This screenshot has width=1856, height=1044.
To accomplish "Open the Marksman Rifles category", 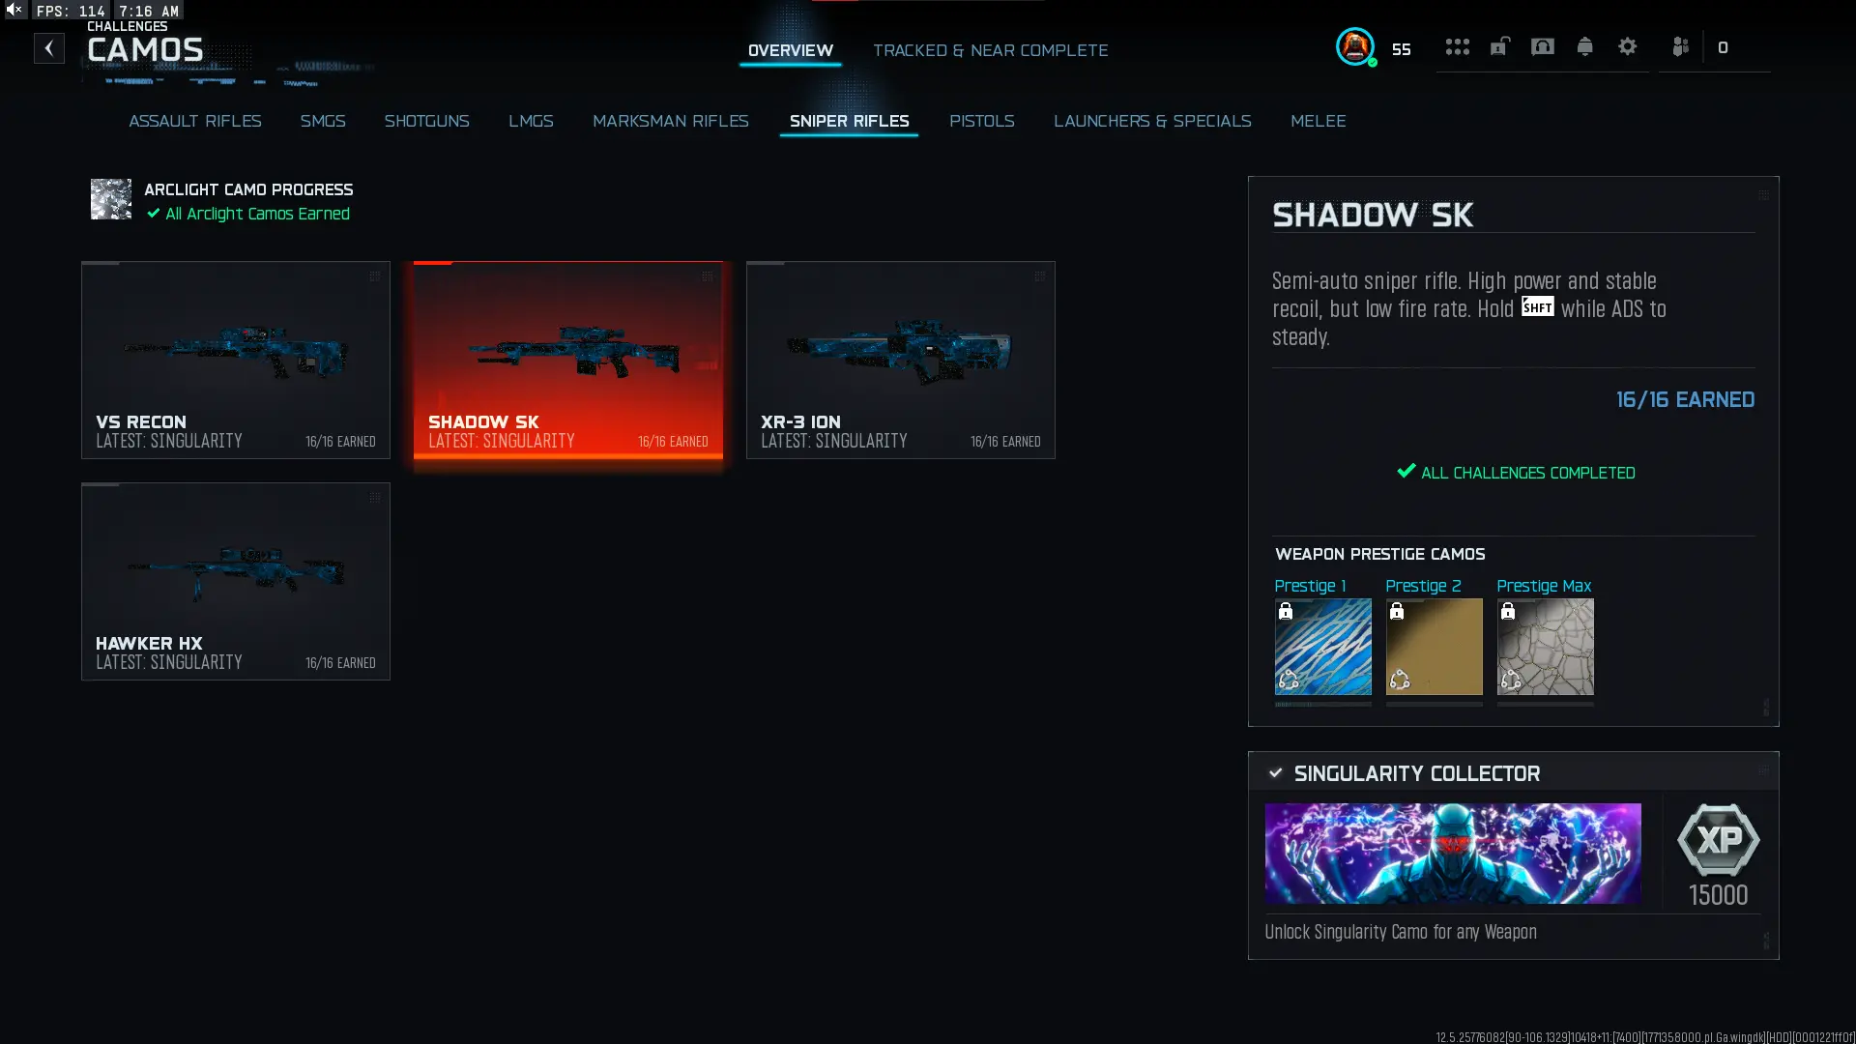I will [670, 121].
